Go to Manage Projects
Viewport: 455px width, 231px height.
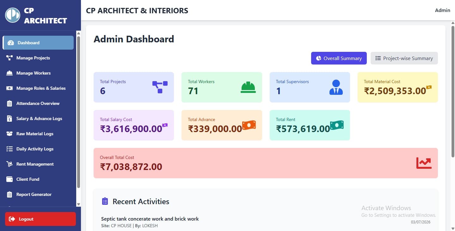pos(38,58)
